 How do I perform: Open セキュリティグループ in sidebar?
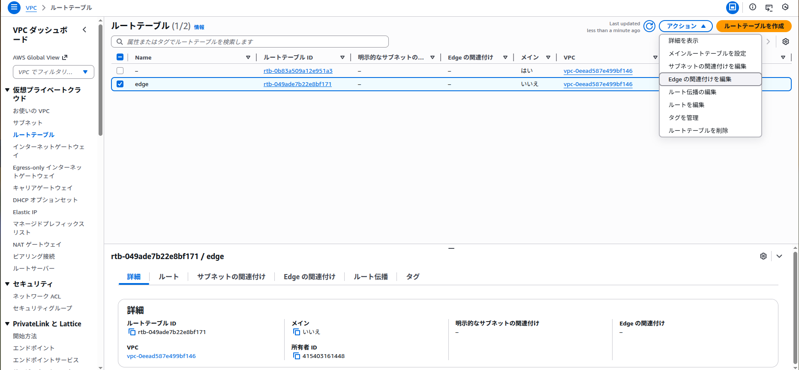[x=42, y=308]
